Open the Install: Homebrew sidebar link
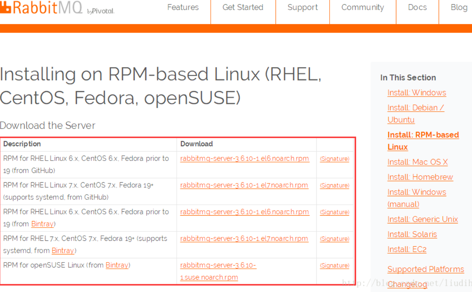Image resolution: width=472 pixels, height=292 pixels. 420,177
